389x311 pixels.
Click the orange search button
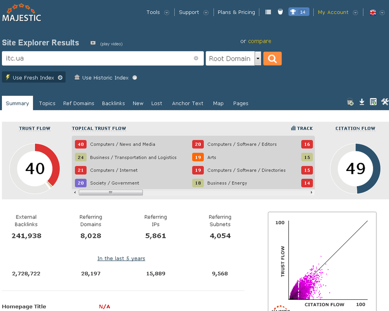coord(272,59)
